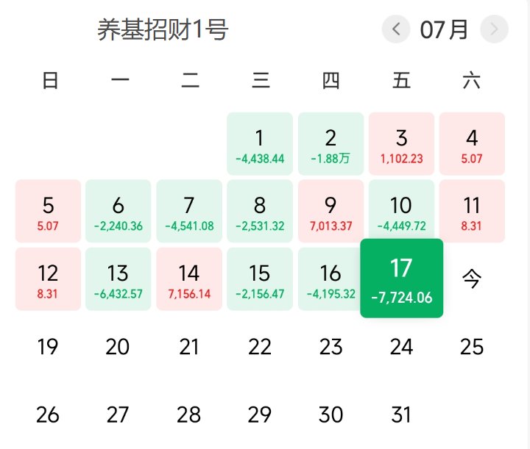Select day 12 showing 8.31

[x=48, y=279]
